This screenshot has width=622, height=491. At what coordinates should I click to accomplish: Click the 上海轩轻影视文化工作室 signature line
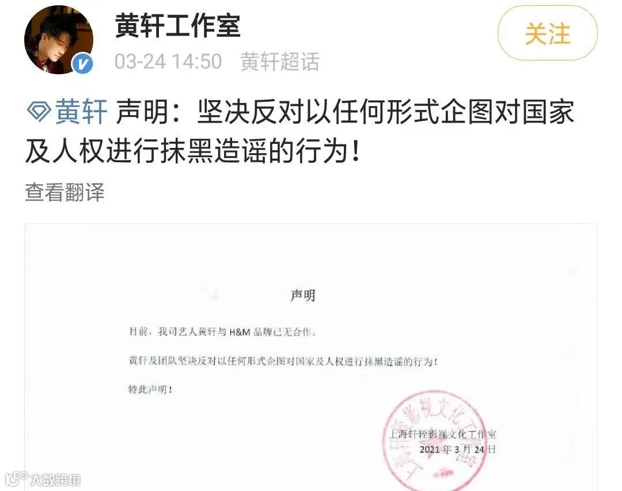(442, 434)
